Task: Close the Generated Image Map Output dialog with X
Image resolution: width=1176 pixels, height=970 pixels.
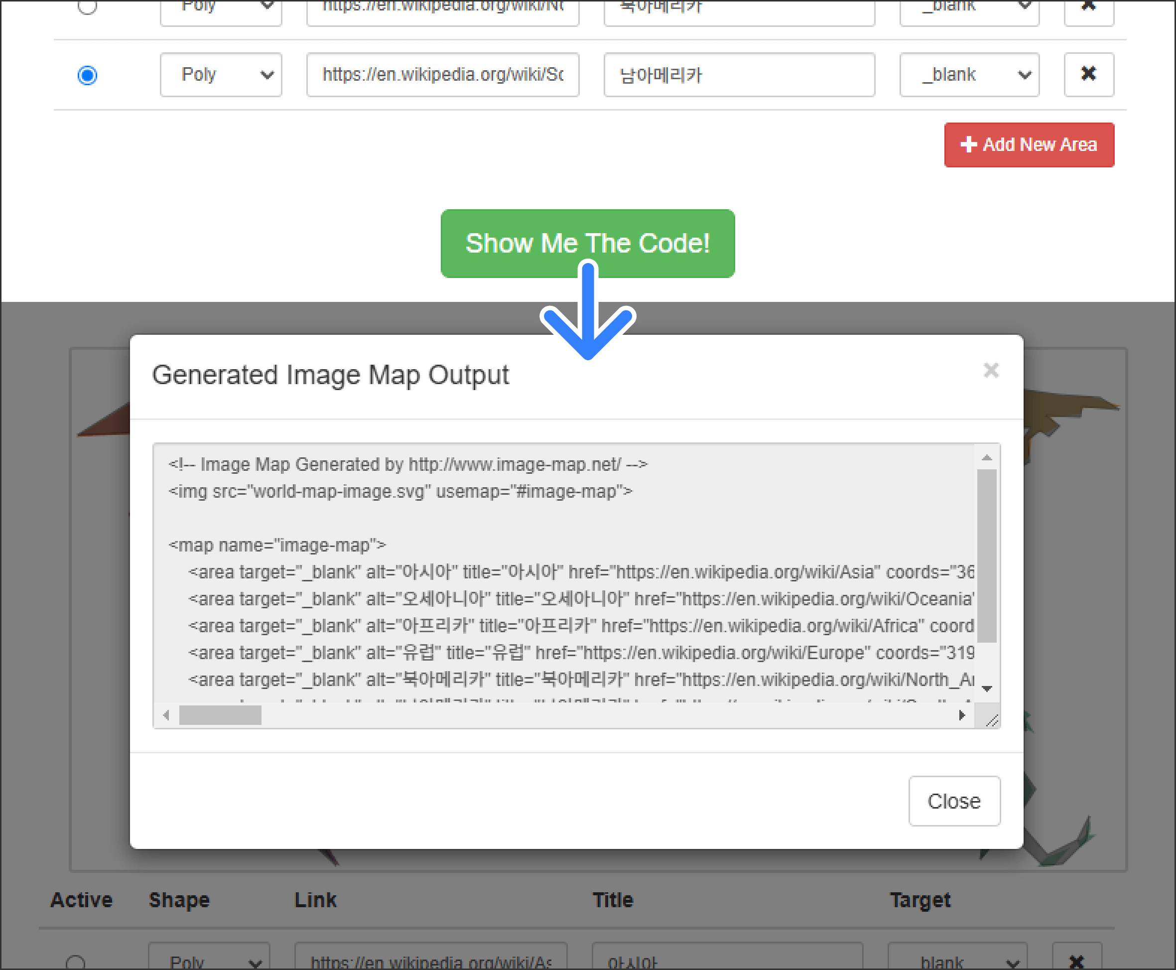Action: (x=991, y=370)
